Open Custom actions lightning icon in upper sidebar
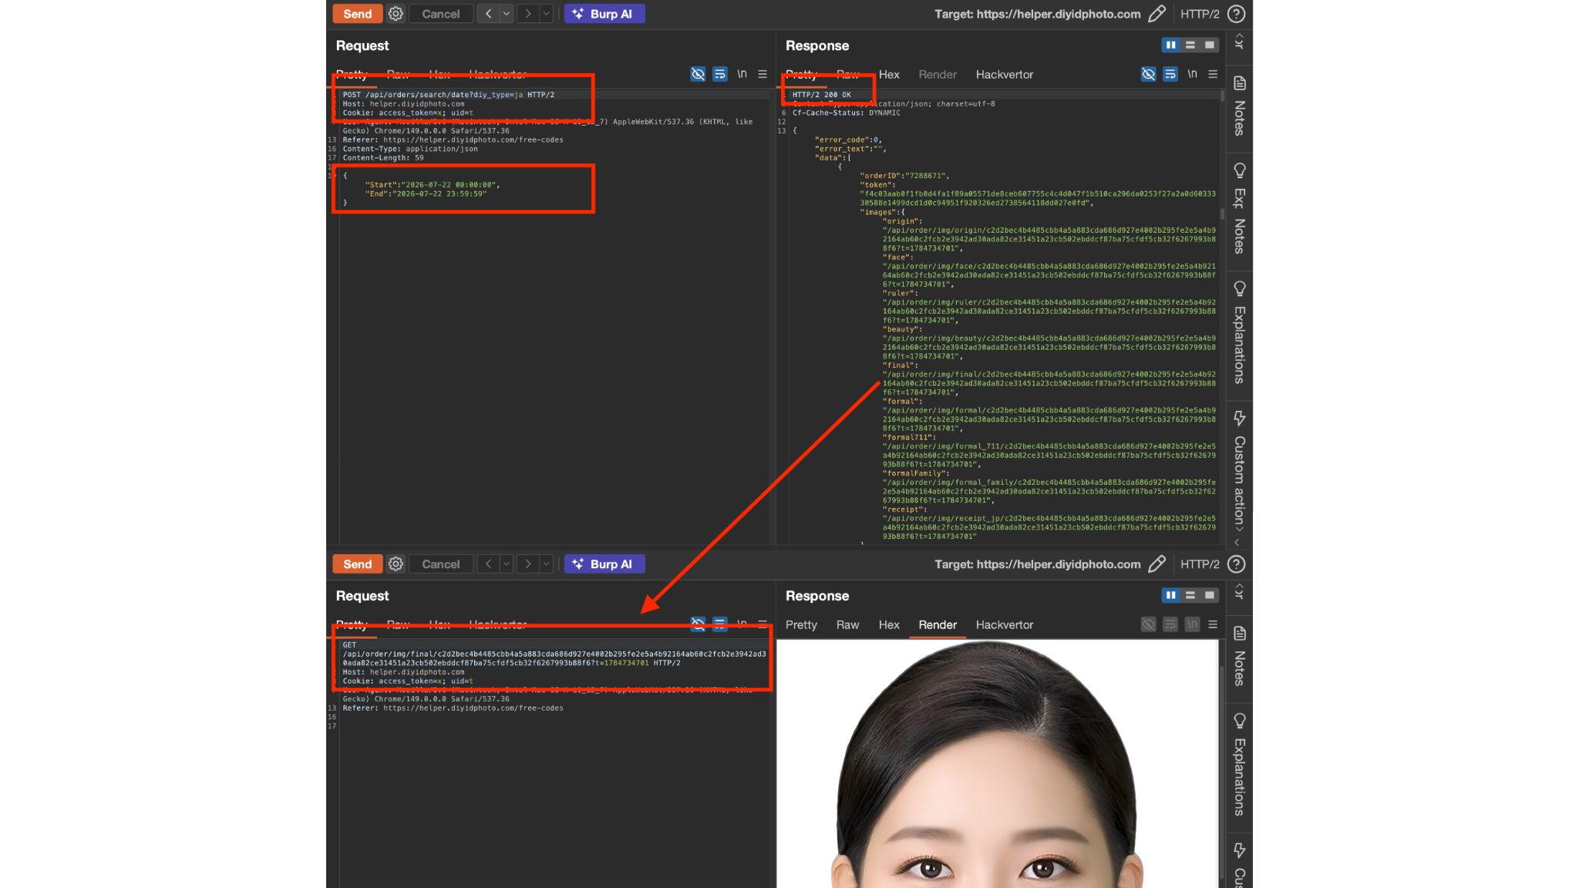 (x=1240, y=418)
